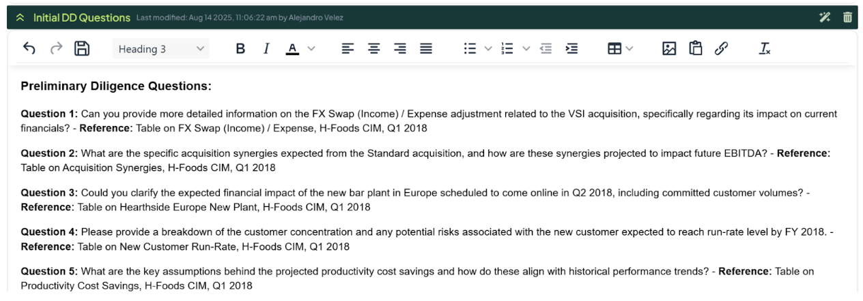Place cursor in Question 1 text
The width and height of the screenshot is (863, 301).
pos(429,121)
